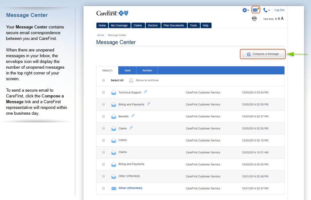Viewport: 311px width, 200px height.
Task: Click the Move to Archive box icon
Action: 131,80
